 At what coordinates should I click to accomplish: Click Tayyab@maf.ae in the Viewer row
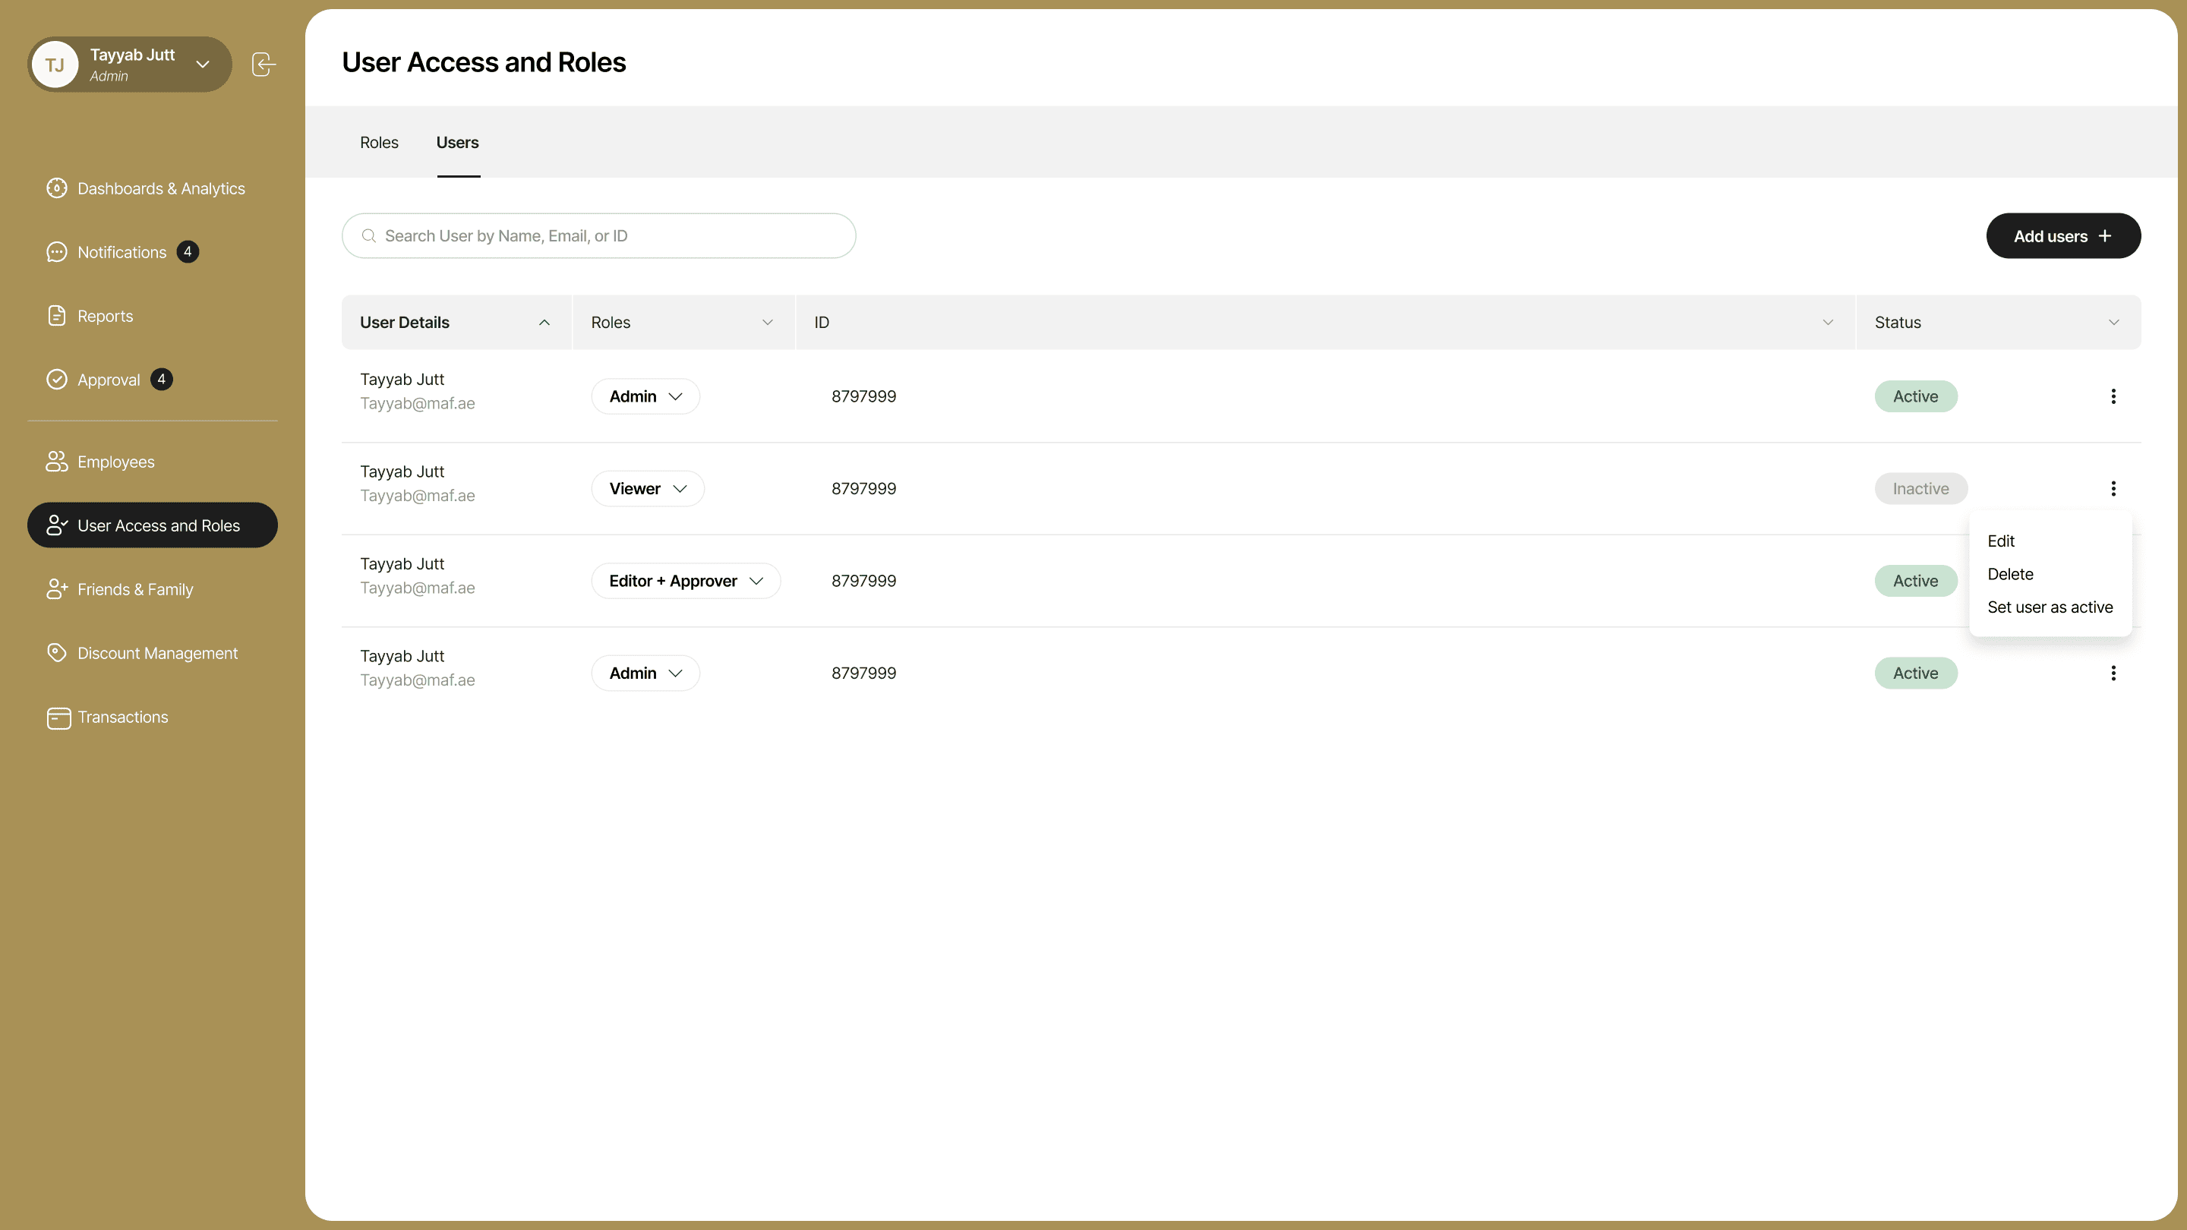tap(417, 496)
